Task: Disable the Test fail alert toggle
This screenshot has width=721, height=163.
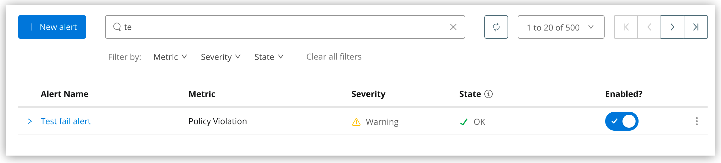Action: (622, 121)
